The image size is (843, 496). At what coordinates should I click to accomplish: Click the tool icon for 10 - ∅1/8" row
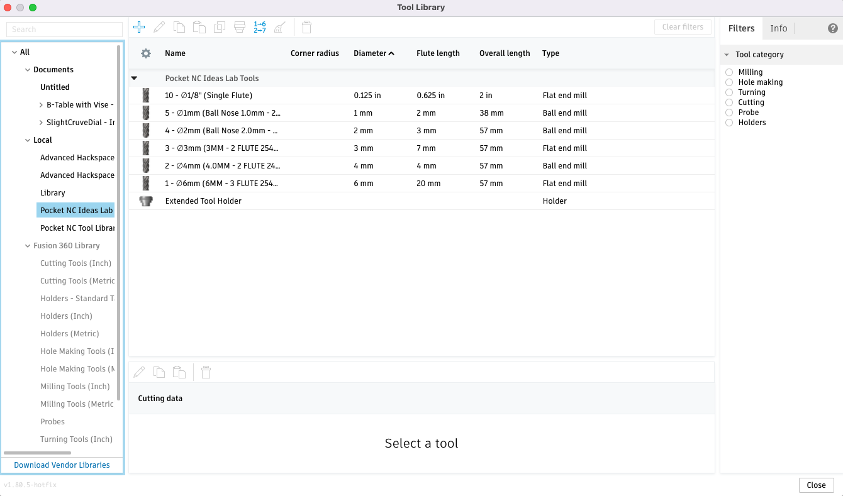pyautogui.click(x=146, y=96)
